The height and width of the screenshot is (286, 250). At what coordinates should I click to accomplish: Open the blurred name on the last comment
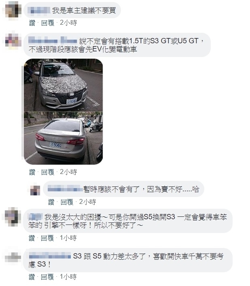(50, 256)
